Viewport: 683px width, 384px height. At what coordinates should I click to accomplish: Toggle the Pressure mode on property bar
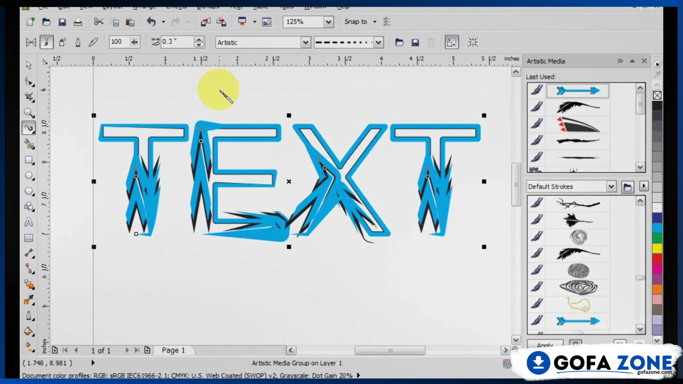pyautogui.click(x=93, y=42)
